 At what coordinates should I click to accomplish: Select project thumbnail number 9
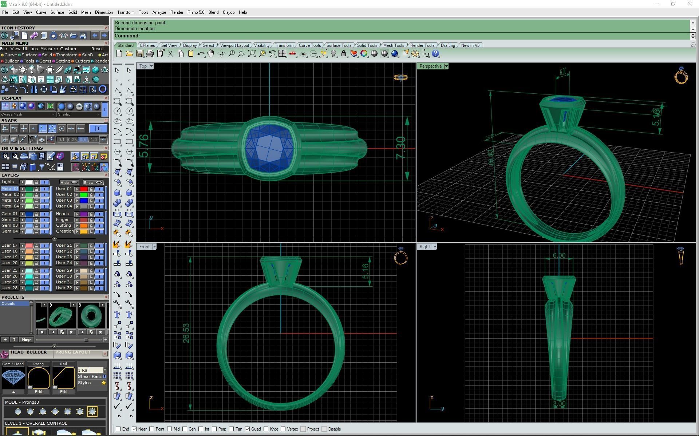coord(91,316)
